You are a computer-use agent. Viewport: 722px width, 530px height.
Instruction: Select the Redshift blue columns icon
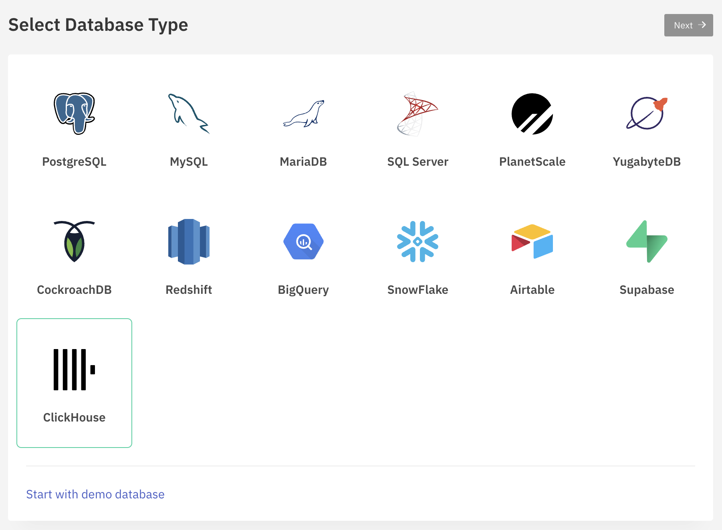point(189,241)
